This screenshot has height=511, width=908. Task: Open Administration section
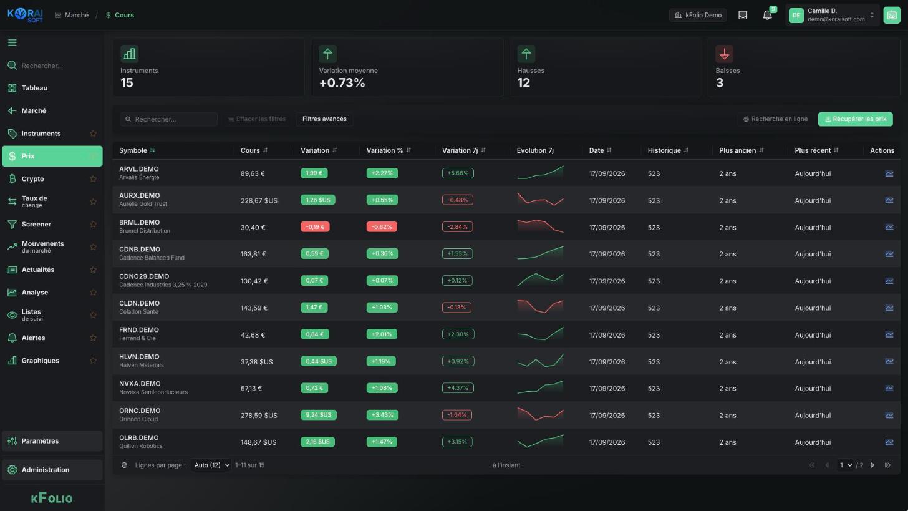coord(52,470)
